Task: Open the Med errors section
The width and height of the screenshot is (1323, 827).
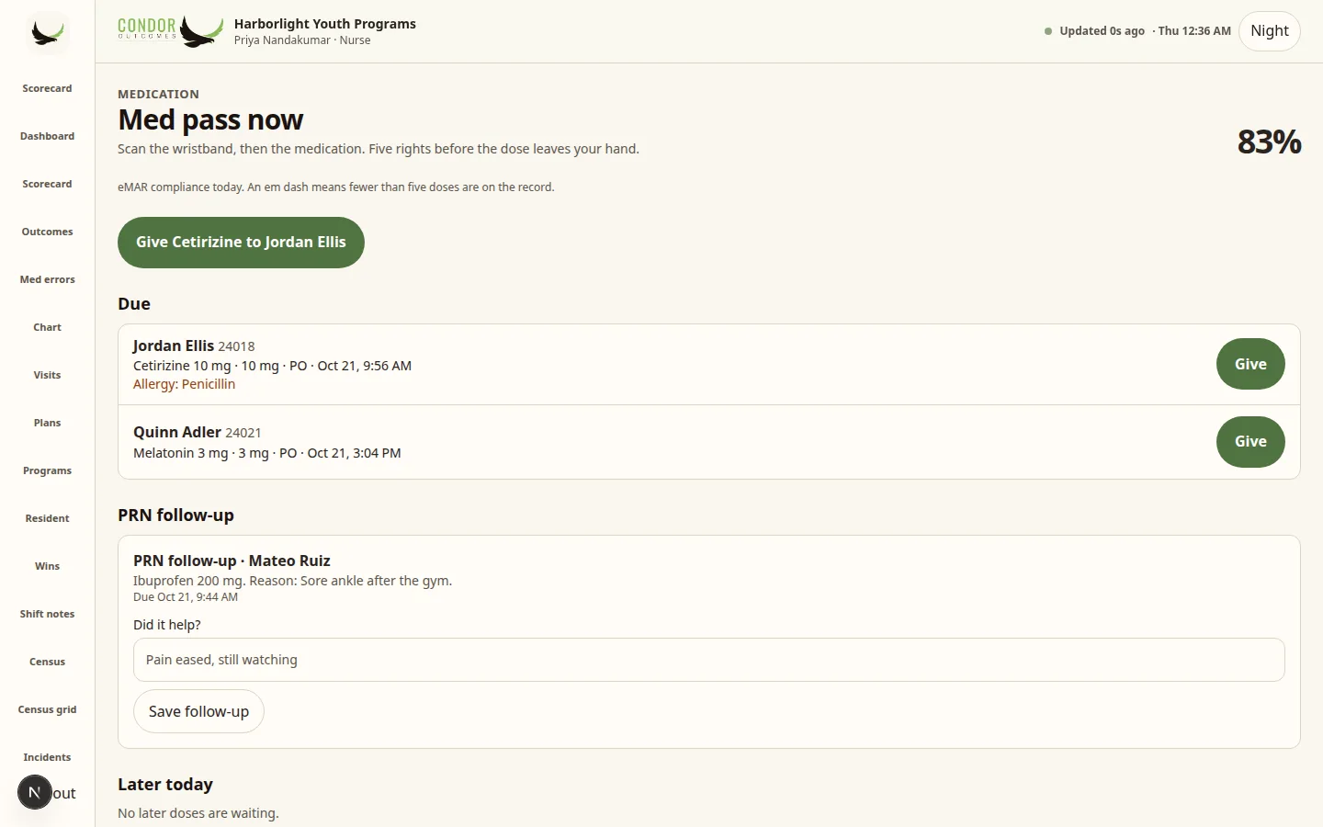Action: tap(47, 279)
